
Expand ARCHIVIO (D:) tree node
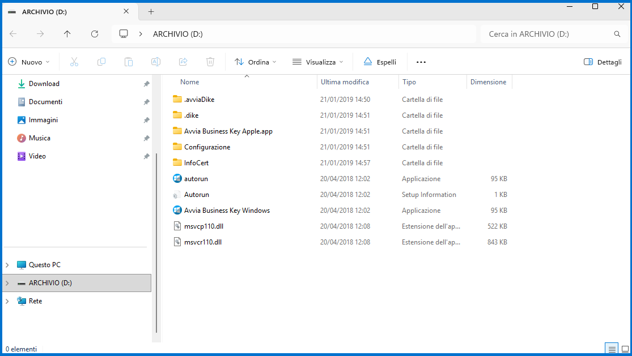pyautogui.click(x=7, y=283)
